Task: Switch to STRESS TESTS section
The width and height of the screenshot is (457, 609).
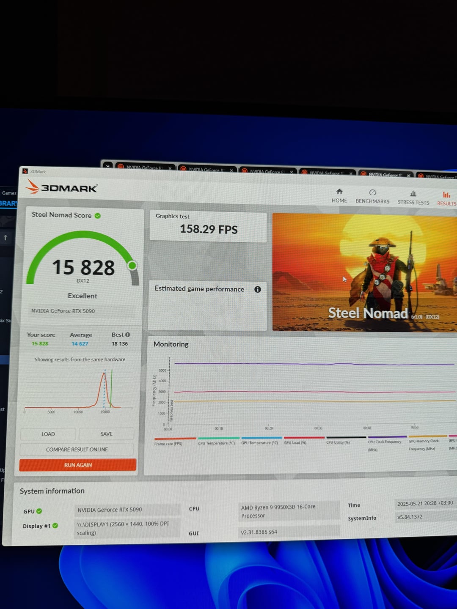Action: [x=413, y=198]
